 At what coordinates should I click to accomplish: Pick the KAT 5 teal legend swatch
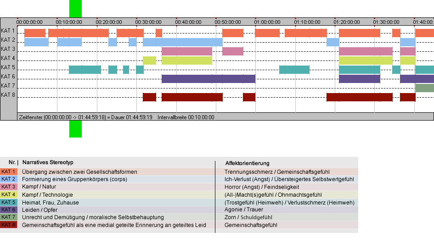[9, 202]
